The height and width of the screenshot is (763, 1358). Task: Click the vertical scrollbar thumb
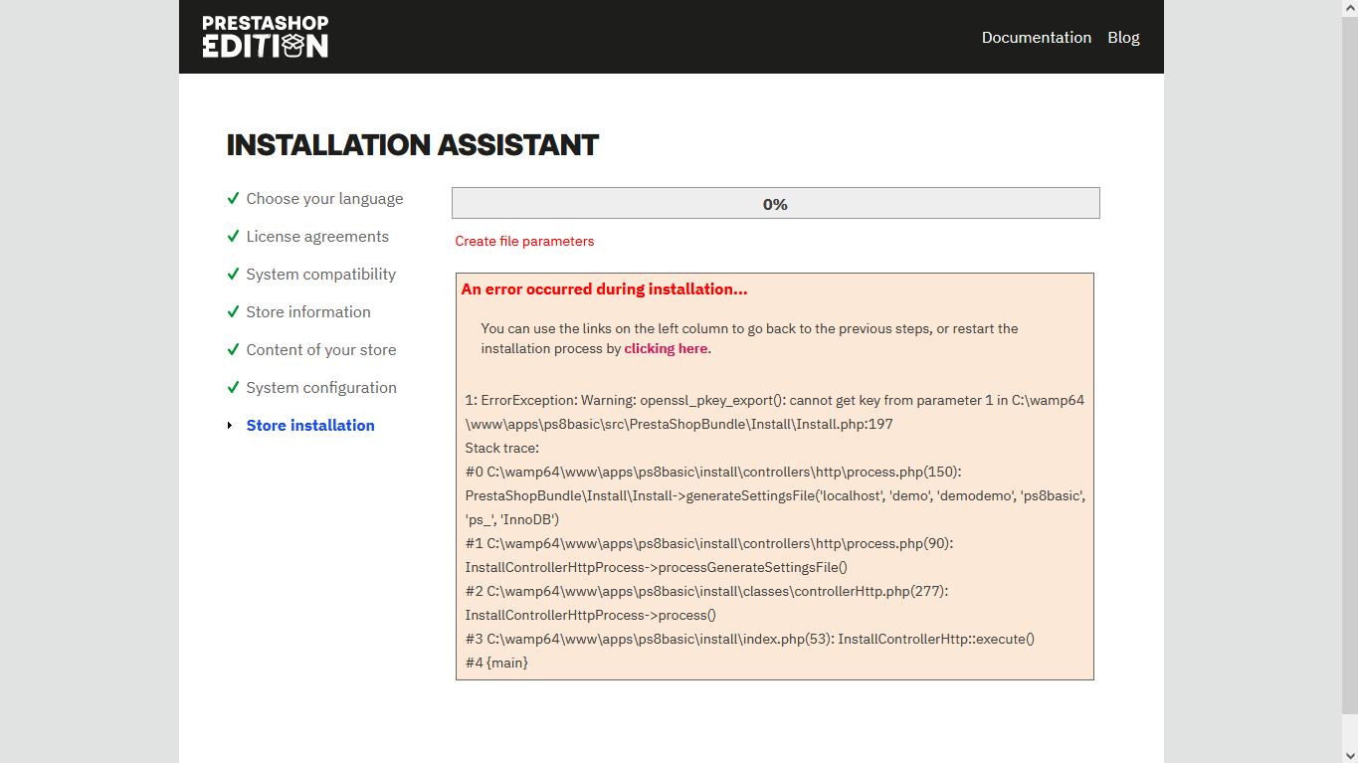coord(1350,364)
